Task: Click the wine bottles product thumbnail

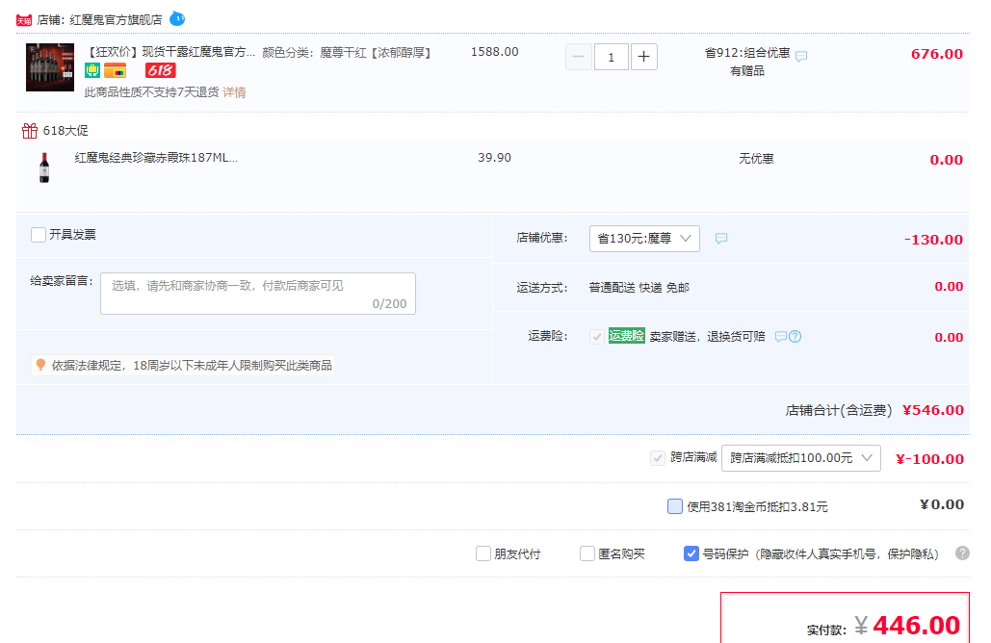Action: [50, 67]
